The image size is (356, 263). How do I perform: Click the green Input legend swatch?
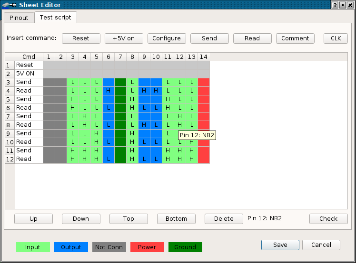(33, 247)
